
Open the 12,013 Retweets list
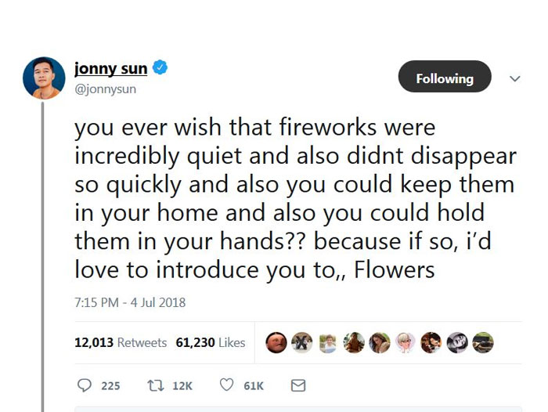pyautogui.click(x=121, y=342)
